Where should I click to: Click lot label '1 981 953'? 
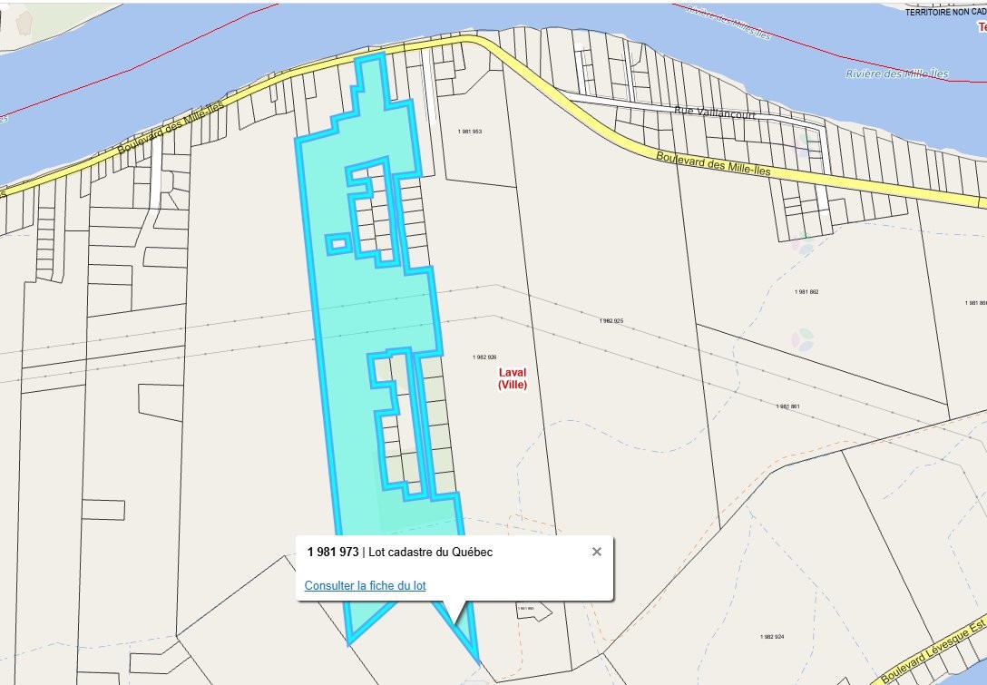click(470, 132)
